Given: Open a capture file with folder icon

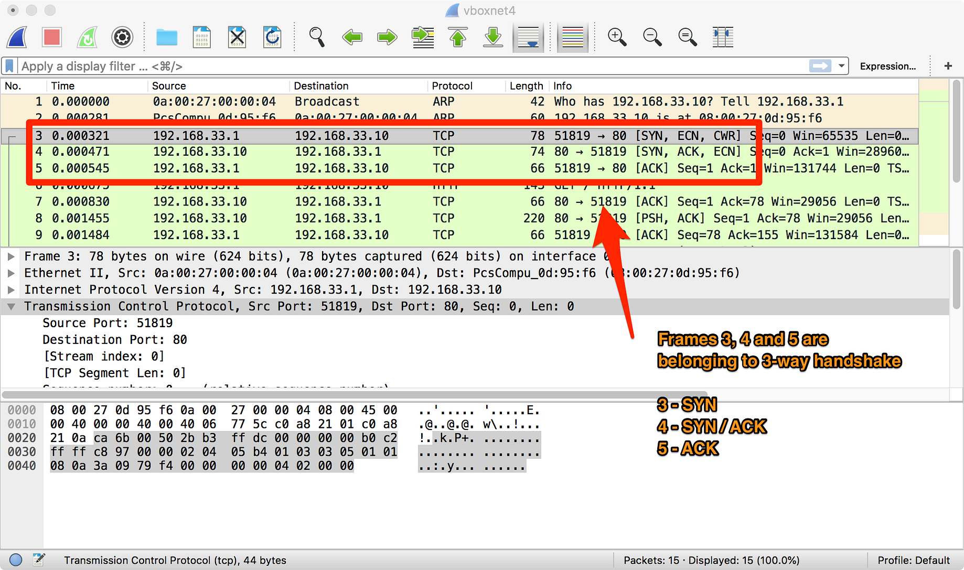Looking at the screenshot, I should tap(167, 37).
